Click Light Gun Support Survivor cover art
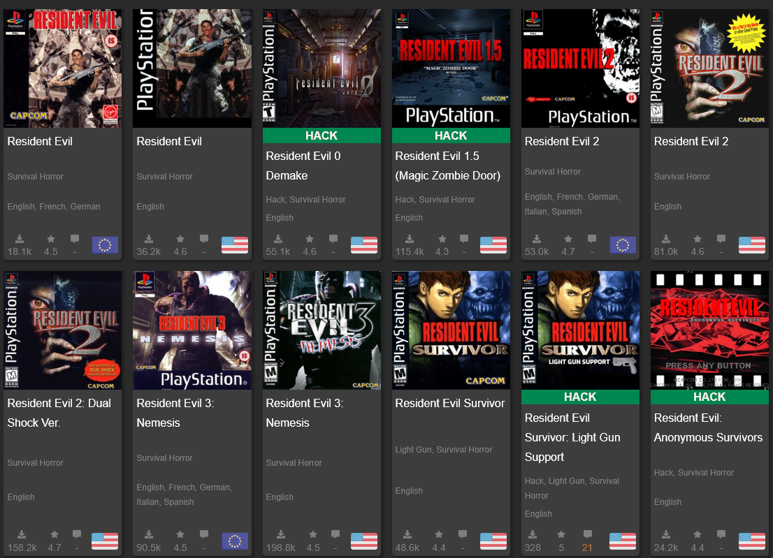This screenshot has width=773, height=558. point(580,330)
